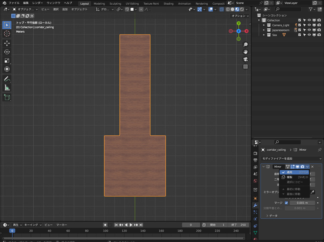Toggle the マージ (Merge) checkbox
This screenshot has height=242, width=324.
click(x=286, y=203)
